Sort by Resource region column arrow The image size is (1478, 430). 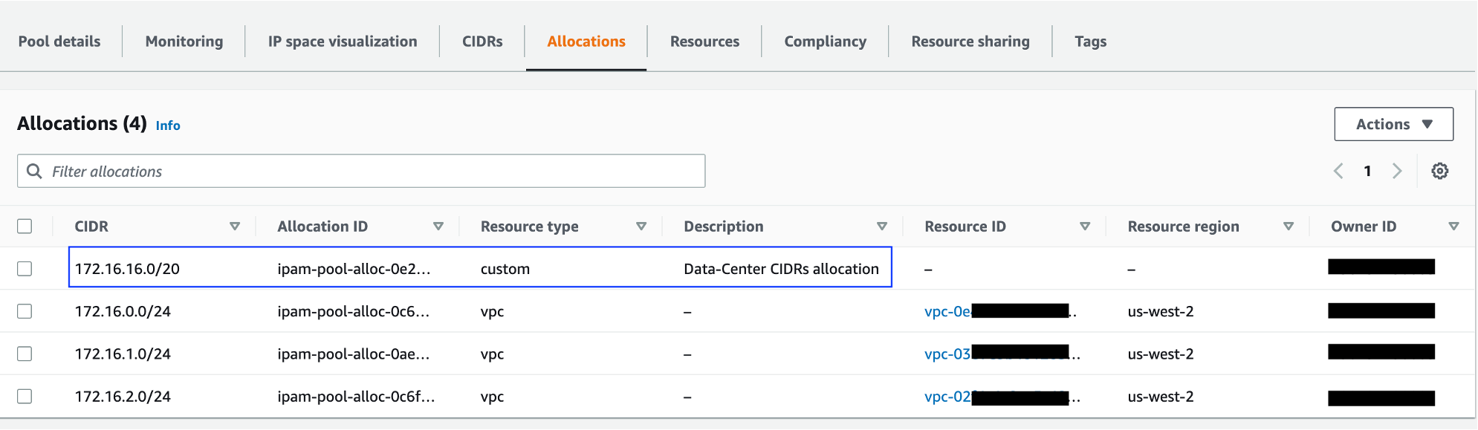click(x=1289, y=227)
